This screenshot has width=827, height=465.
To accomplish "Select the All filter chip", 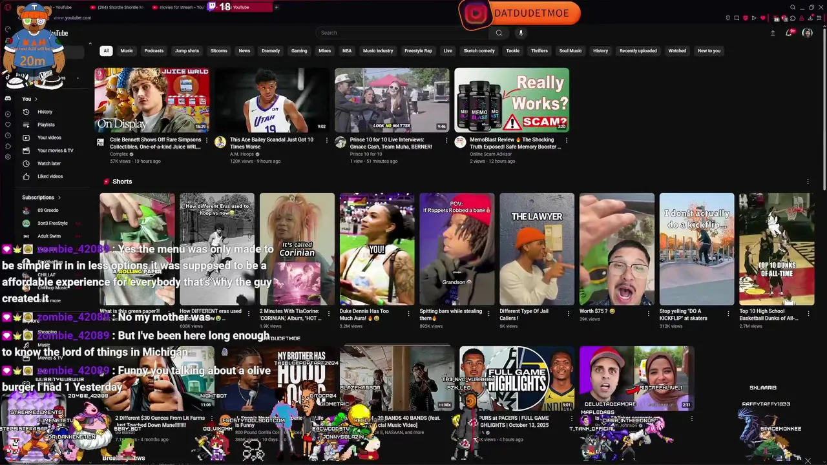I will point(106,50).
